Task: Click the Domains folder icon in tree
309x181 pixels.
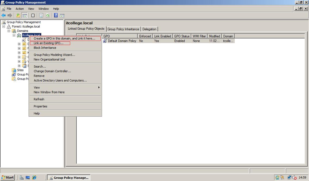Action: [14, 31]
